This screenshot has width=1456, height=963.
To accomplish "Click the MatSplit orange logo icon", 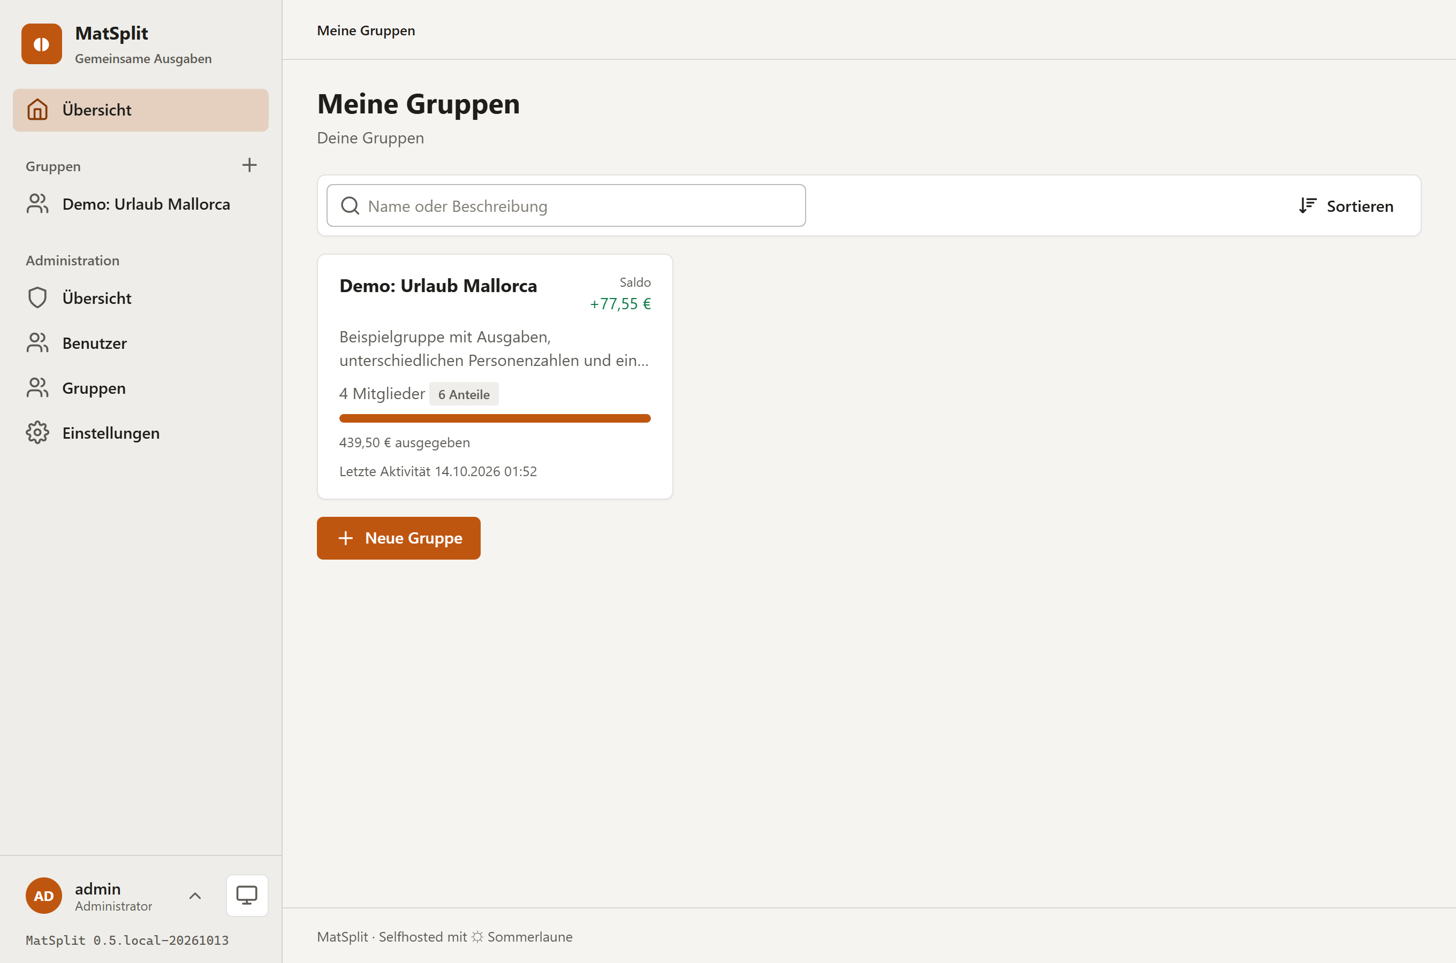I will tap(41, 44).
